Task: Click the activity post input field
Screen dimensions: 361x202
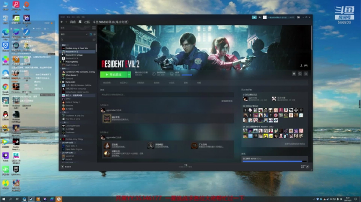Action: (167, 94)
